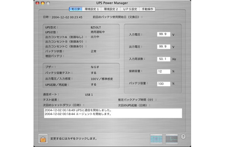The image size is (225, 147).
Task: Switch to the モニタ tab
Action: (76, 8)
